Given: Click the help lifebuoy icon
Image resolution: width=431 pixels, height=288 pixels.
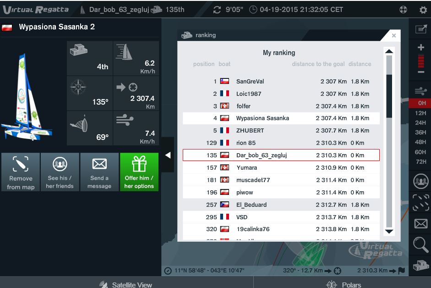Looking at the screenshot, I should pos(403,10).
